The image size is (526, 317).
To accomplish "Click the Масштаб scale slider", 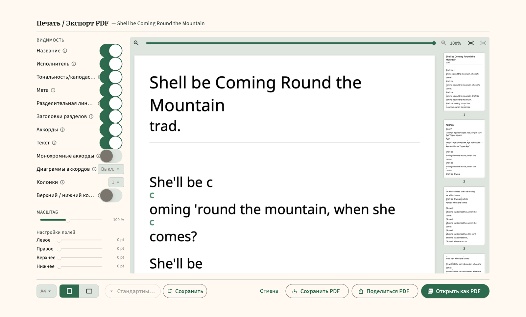I will [71, 220].
